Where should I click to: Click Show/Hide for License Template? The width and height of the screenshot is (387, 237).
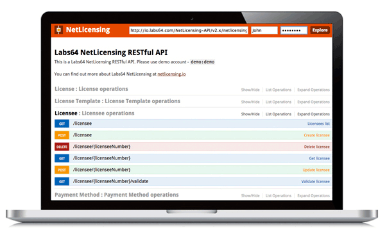tap(250, 102)
